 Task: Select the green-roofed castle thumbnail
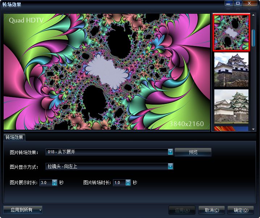[x=231, y=106]
